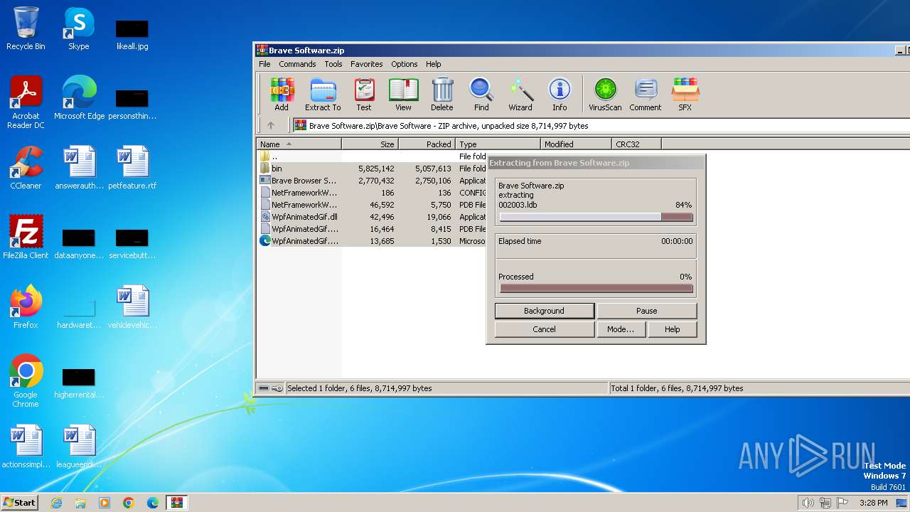The width and height of the screenshot is (910, 512).
Task: Open the Tools menu
Action: point(333,64)
